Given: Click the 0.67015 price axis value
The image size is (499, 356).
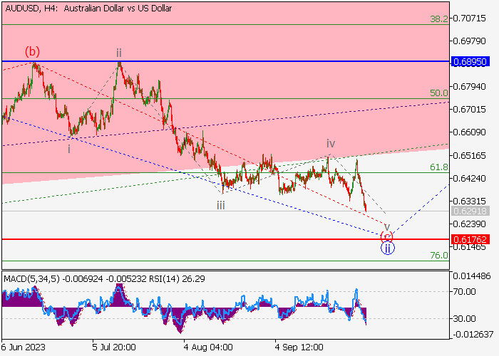Looking at the screenshot, I should (469, 110).
